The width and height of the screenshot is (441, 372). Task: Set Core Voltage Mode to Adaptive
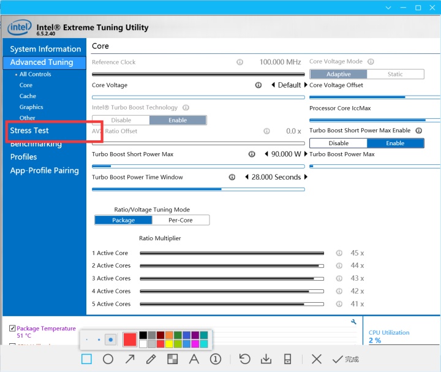click(338, 74)
